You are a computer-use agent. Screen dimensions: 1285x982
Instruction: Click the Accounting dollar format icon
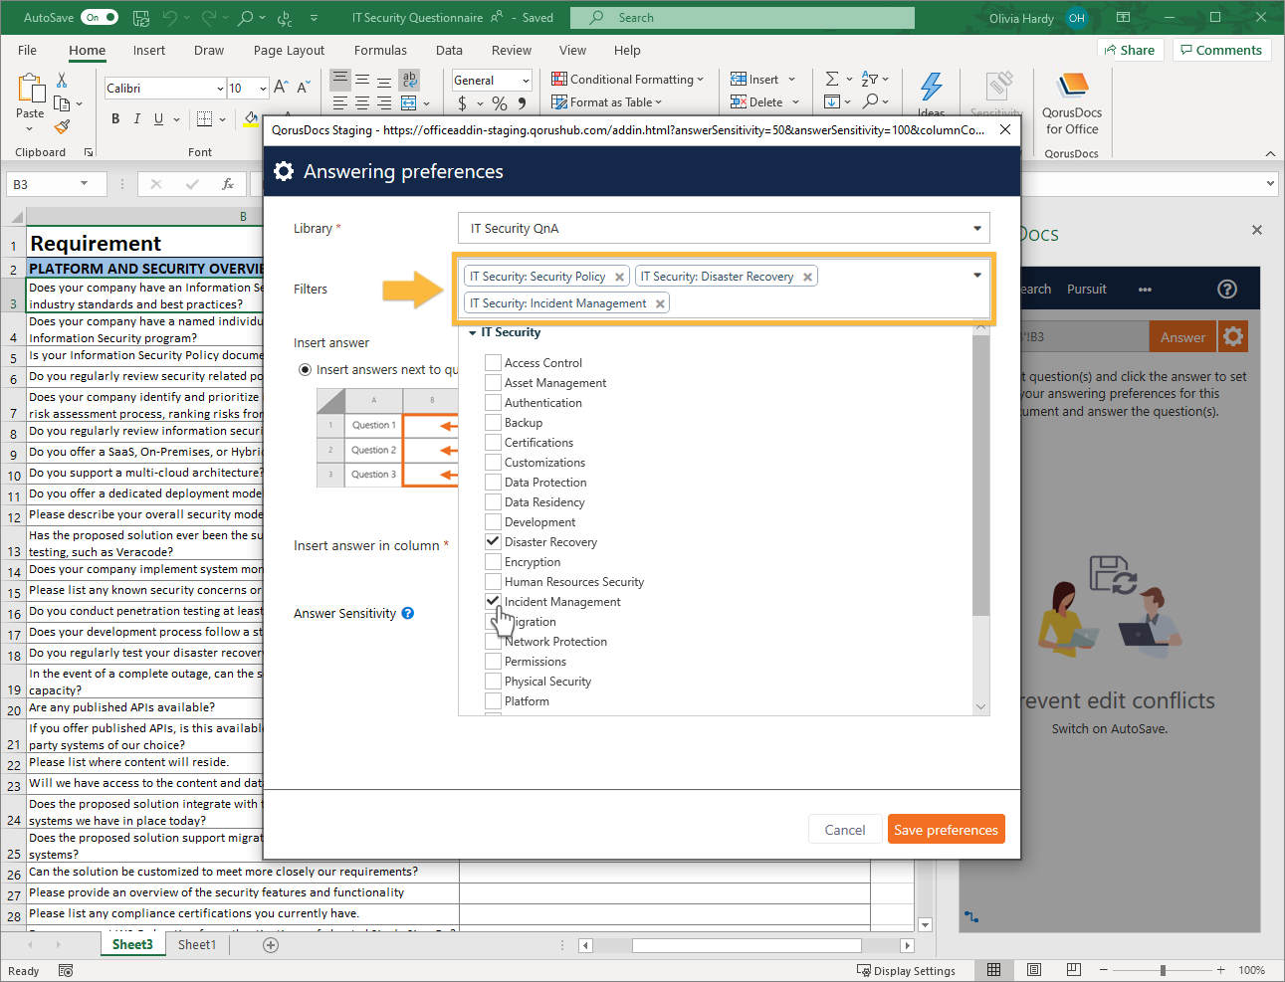tap(462, 103)
